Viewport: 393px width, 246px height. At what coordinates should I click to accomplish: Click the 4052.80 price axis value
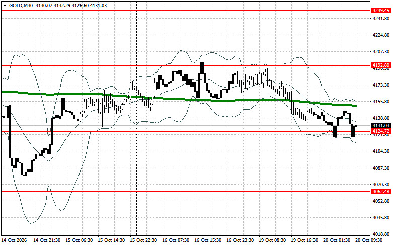(x=381, y=201)
